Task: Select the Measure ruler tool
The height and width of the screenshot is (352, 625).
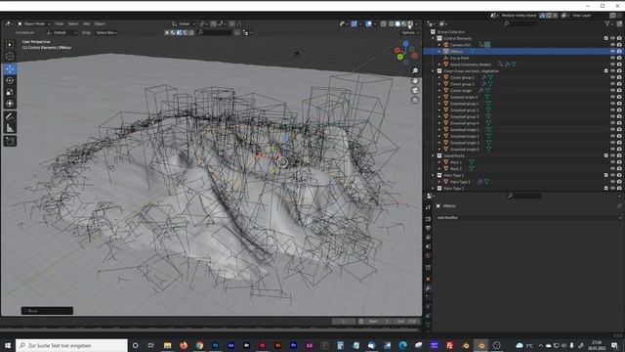Action: 10,128
